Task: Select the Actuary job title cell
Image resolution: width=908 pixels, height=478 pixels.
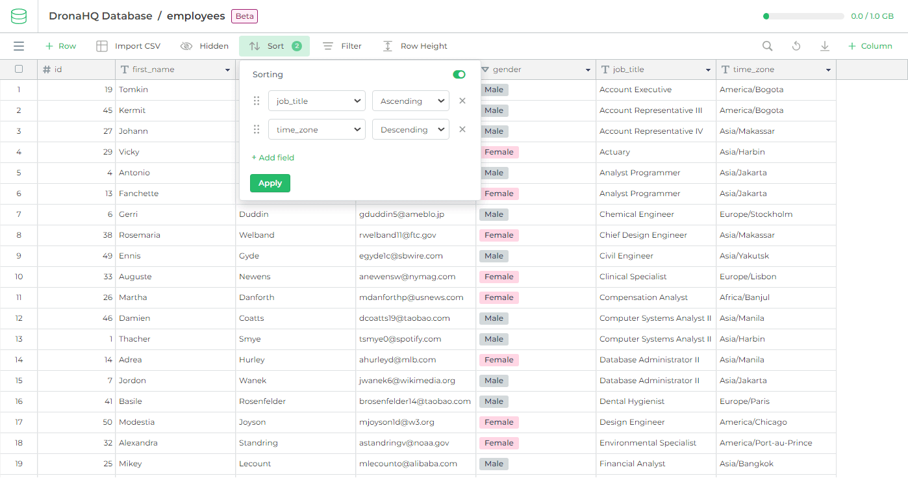Action: (x=656, y=152)
